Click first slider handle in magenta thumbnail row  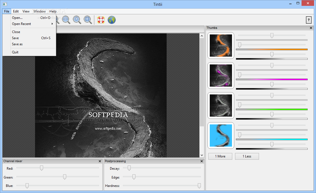pyautogui.click(x=272, y=66)
